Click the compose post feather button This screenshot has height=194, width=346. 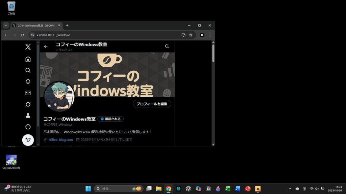pyautogui.click(x=28, y=140)
